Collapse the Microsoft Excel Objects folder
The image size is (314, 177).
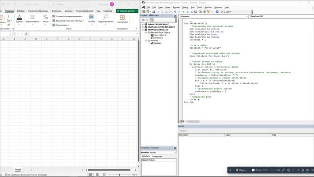click(146, 32)
